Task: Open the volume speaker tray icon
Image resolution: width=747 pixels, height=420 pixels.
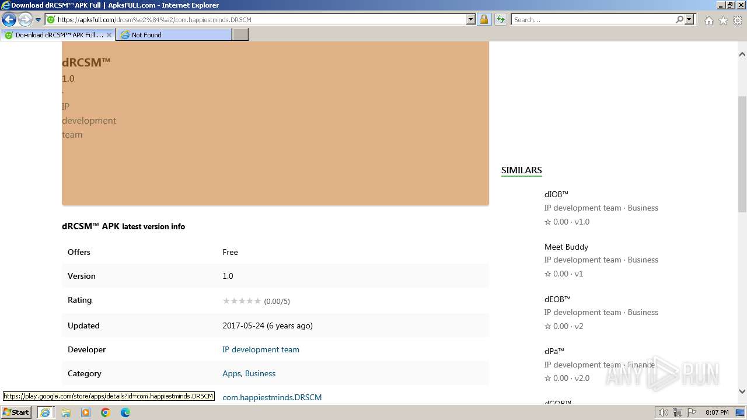Action: tap(664, 412)
